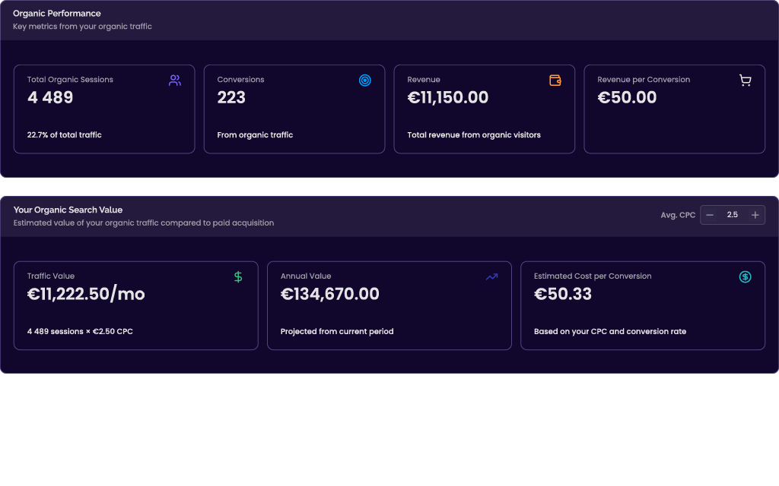Click the target icon on Conversions card

tap(364, 80)
